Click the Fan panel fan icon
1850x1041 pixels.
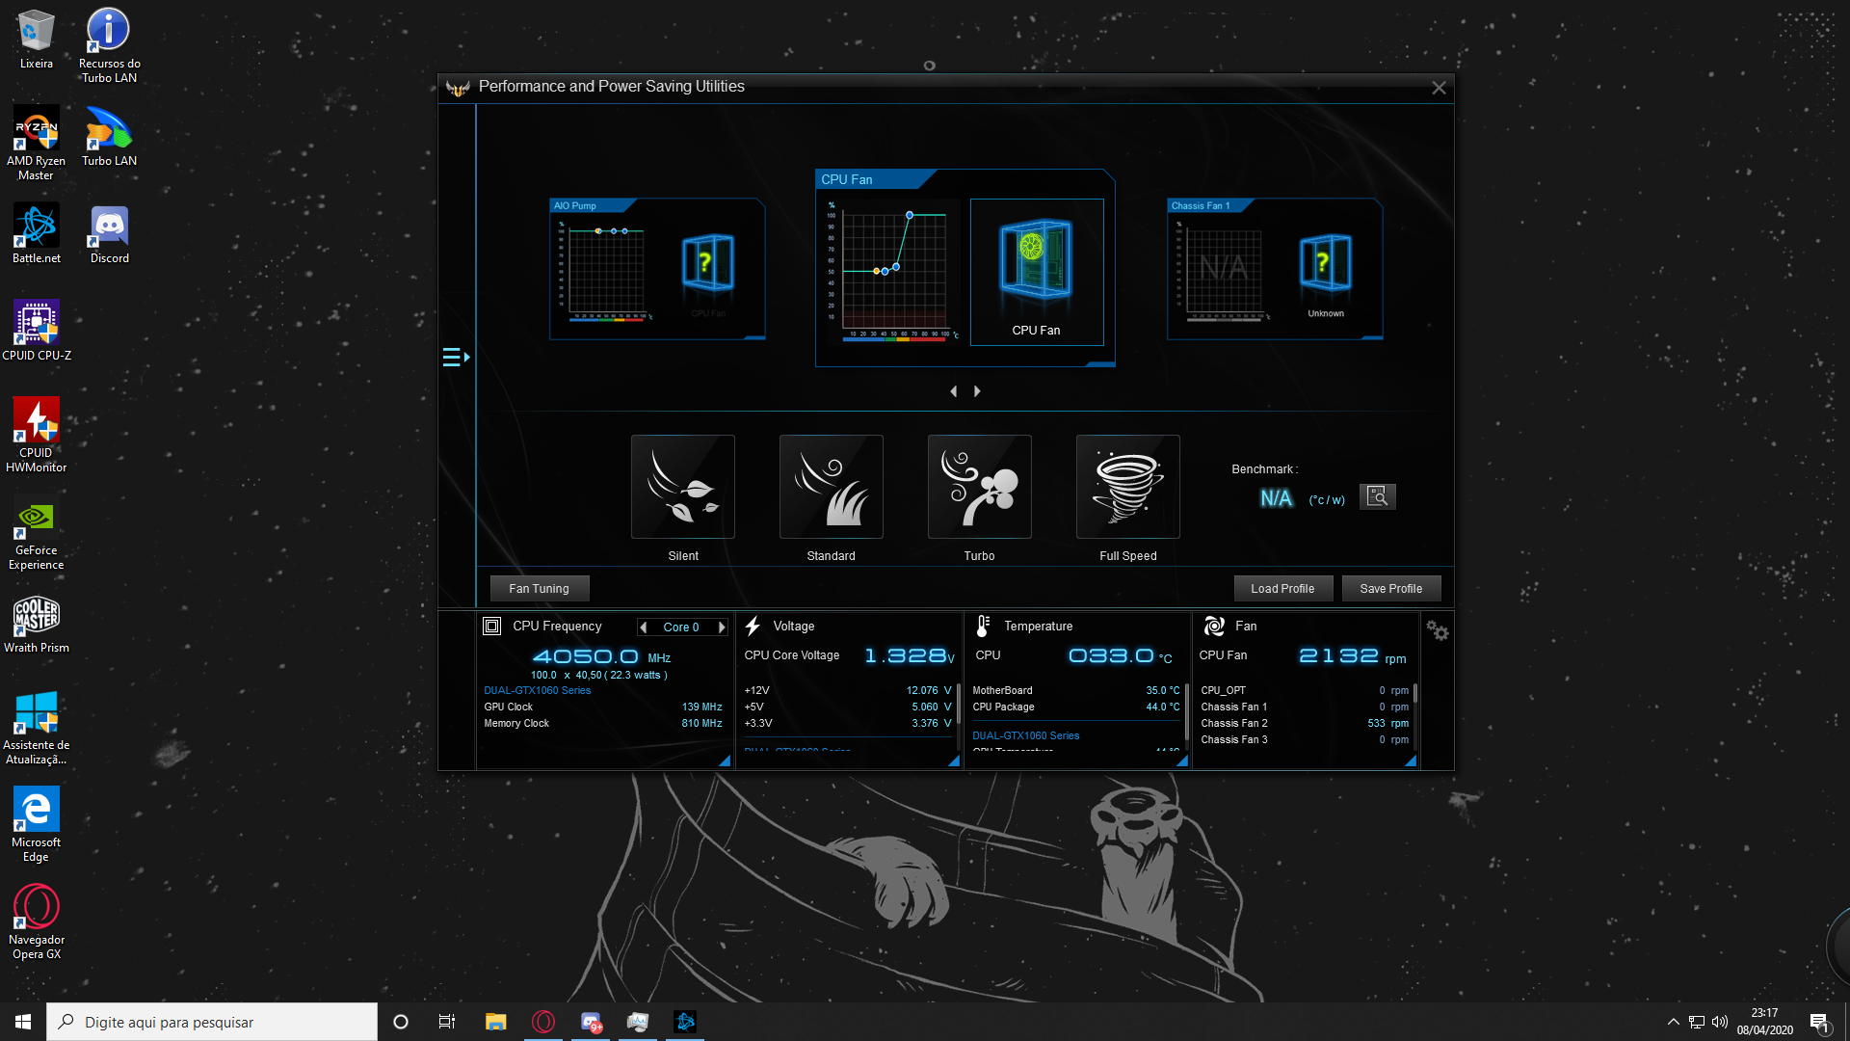(x=1214, y=627)
